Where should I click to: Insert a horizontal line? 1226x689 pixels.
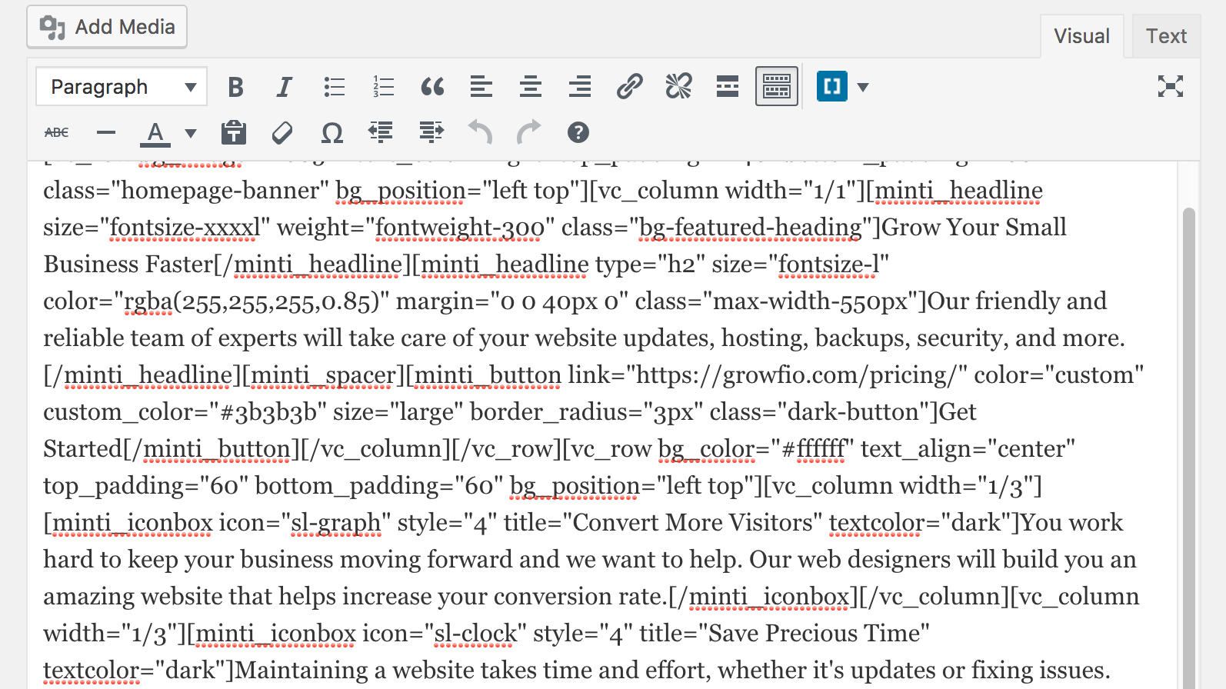click(106, 132)
